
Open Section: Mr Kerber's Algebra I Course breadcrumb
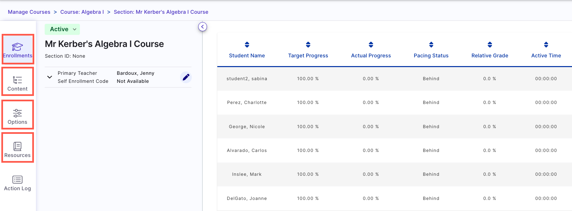point(161,12)
